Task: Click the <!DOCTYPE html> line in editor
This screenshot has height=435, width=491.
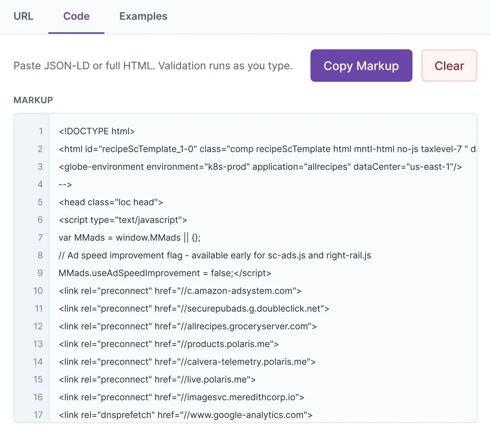Action: pyautogui.click(x=97, y=131)
